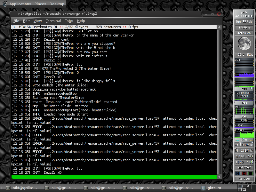Toggle the N (Num Lock) indicator in gkrellm
The image size is (256, 192).
(237, 173)
